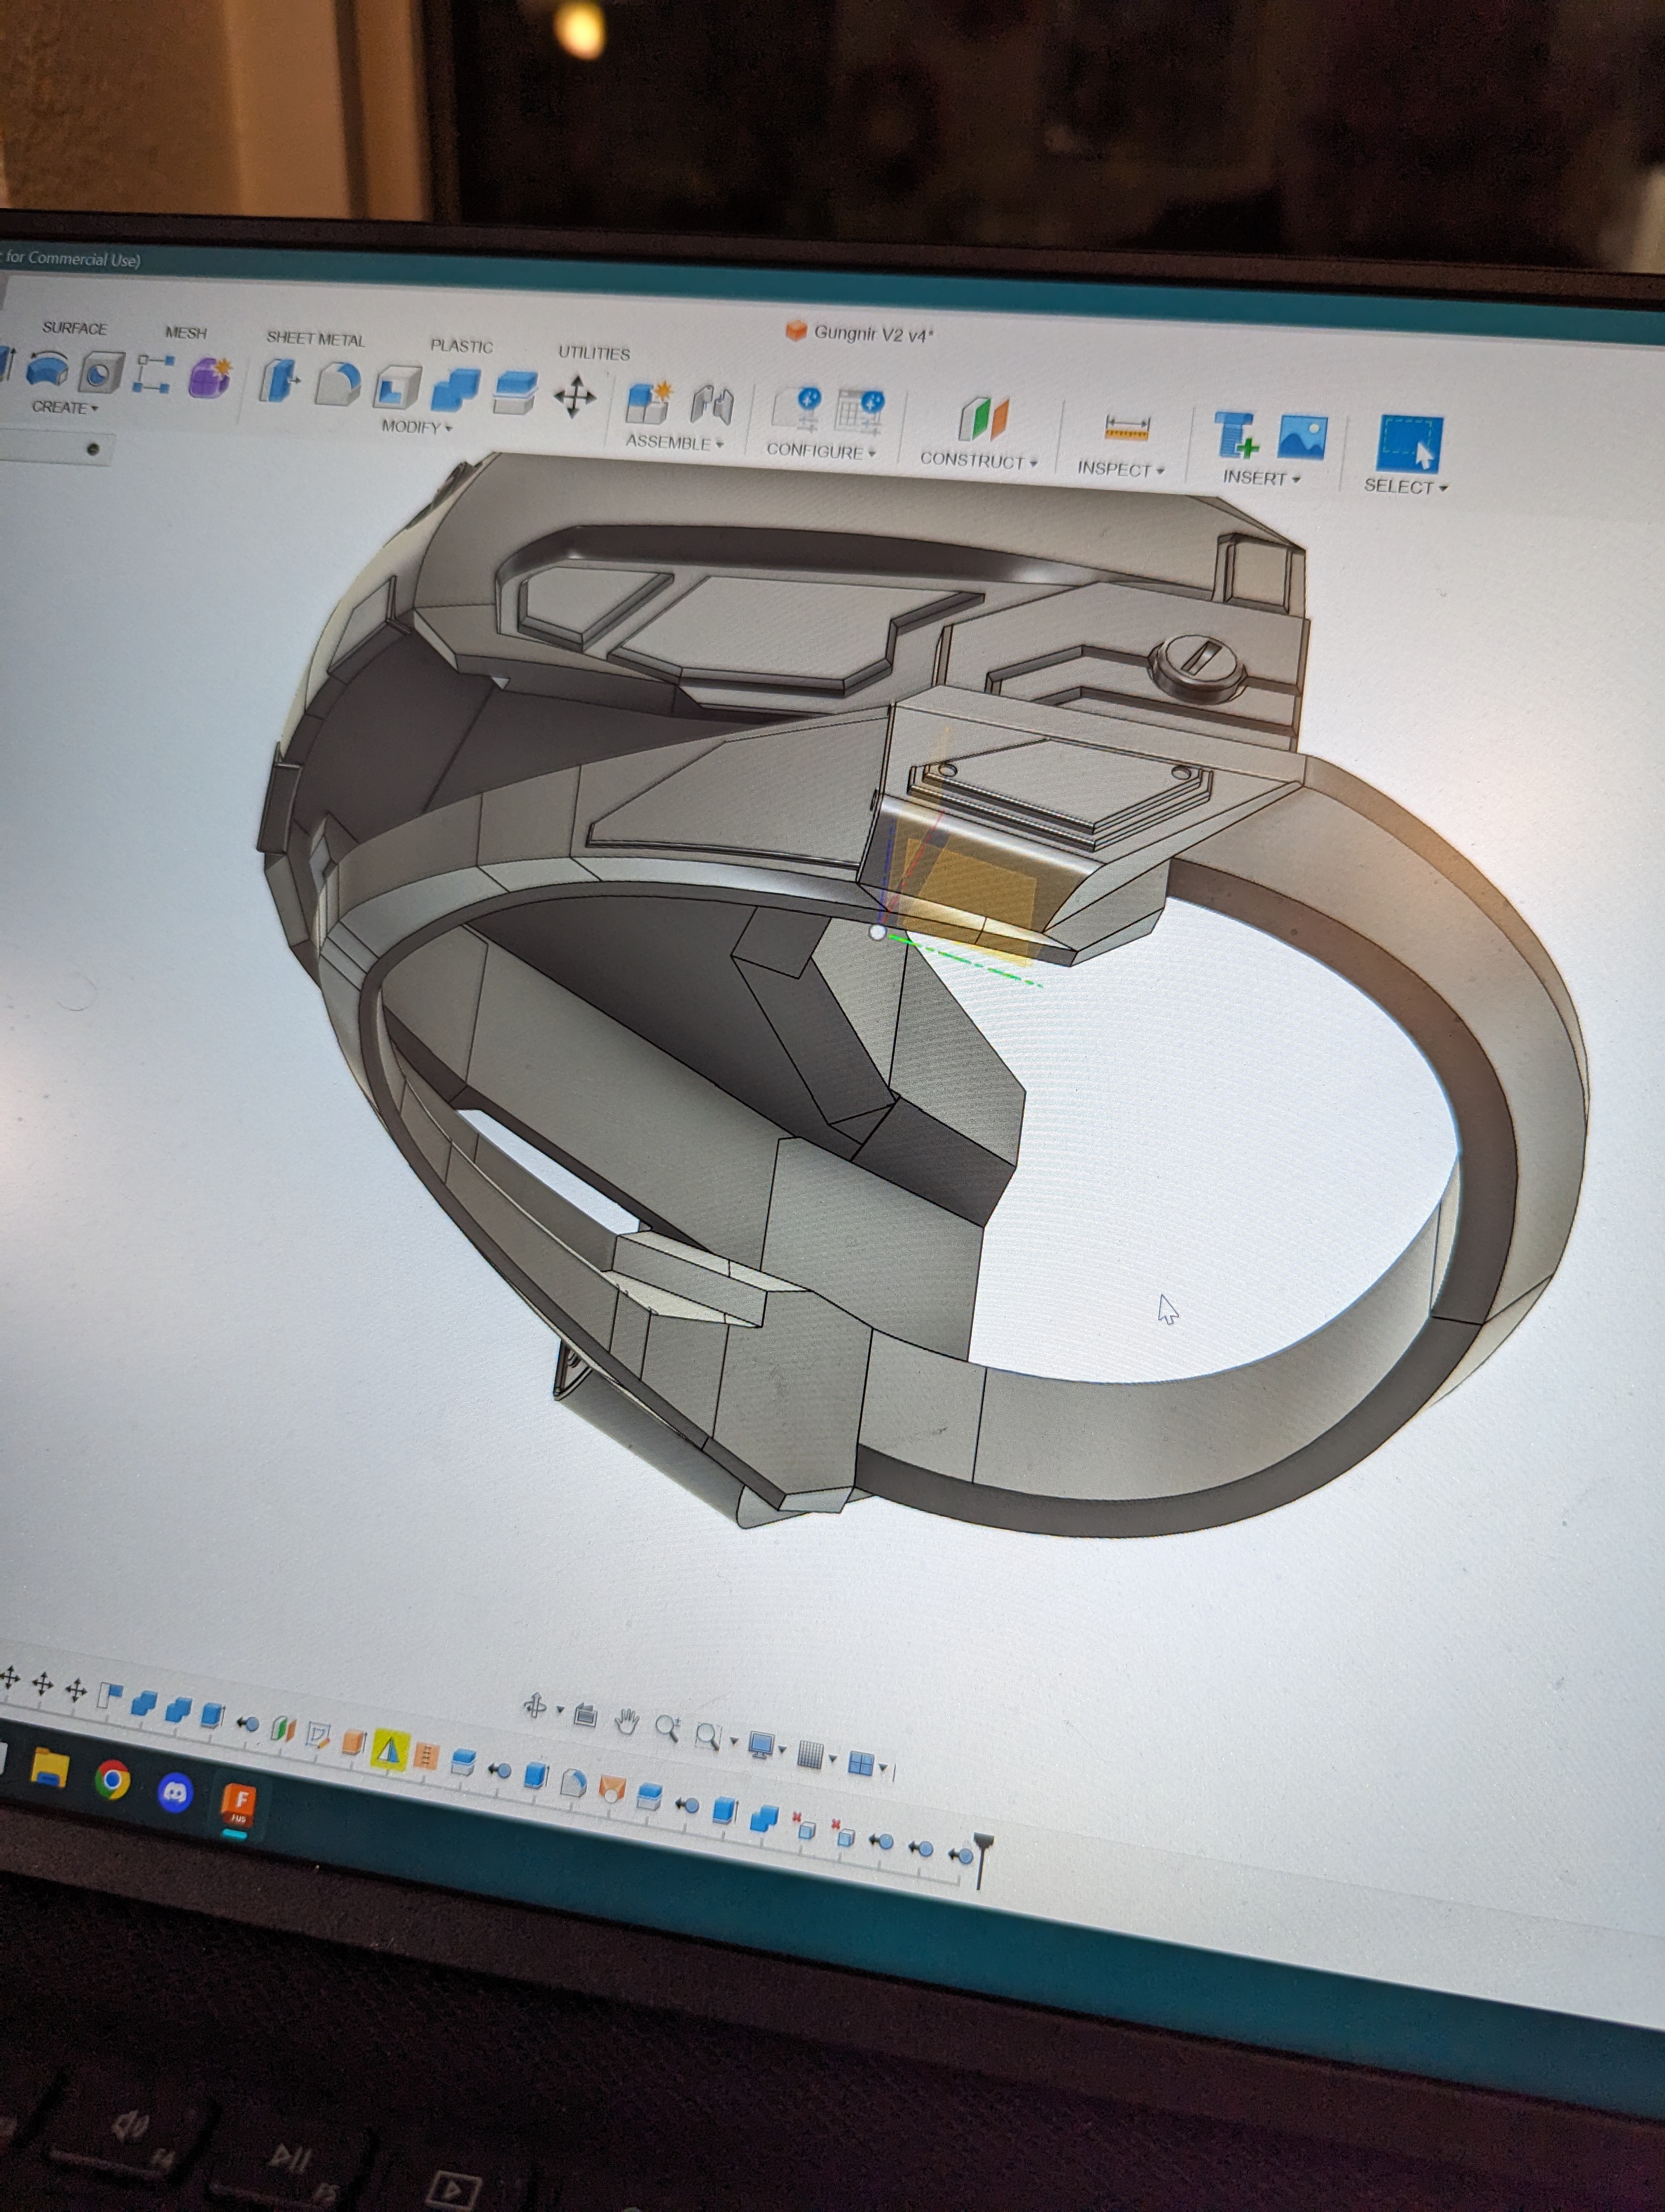Select the Move/Copy arrows tool
Image resolution: width=1665 pixels, height=2212 pixels.
[575, 397]
